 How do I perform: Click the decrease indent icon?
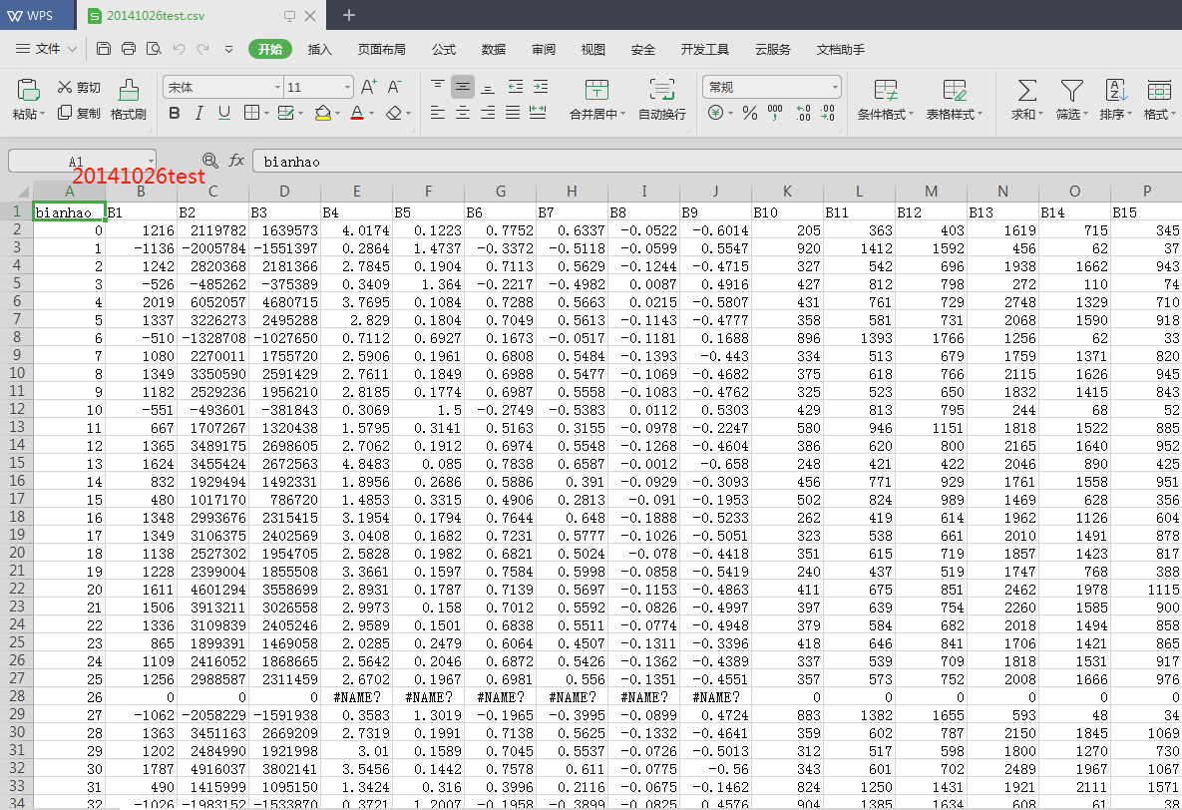click(x=516, y=87)
